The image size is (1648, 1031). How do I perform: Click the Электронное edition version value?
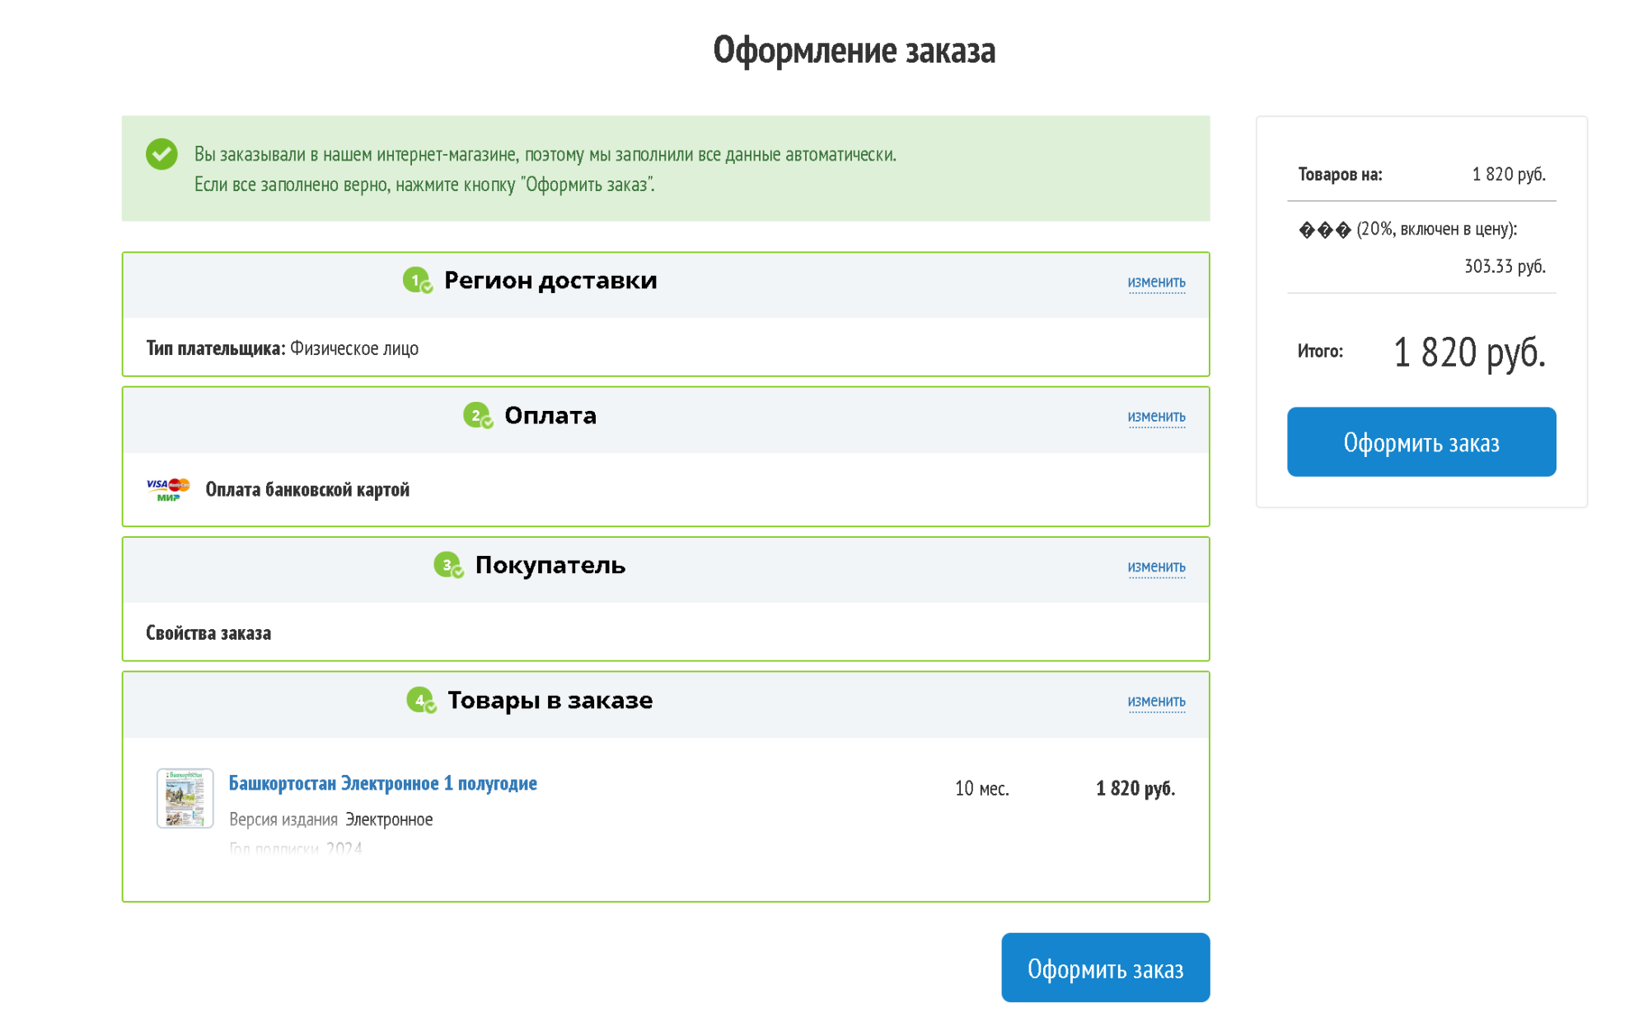(x=389, y=820)
